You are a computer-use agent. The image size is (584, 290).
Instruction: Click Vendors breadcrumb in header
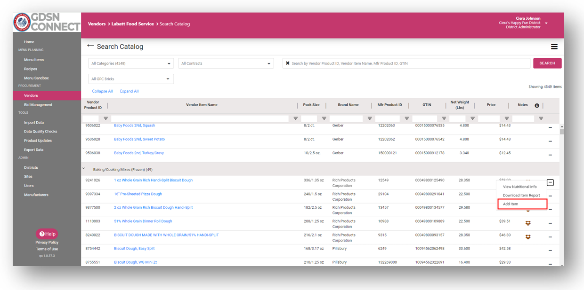click(x=97, y=24)
